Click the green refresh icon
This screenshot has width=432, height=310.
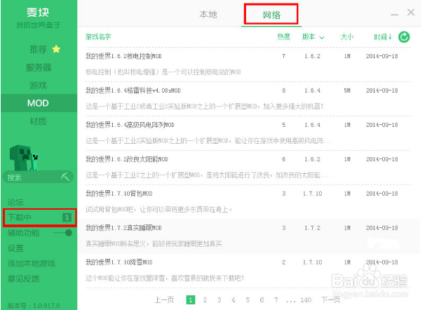(x=404, y=37)
